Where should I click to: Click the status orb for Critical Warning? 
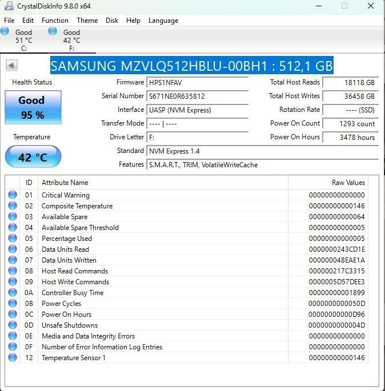[x=13, y=195]
